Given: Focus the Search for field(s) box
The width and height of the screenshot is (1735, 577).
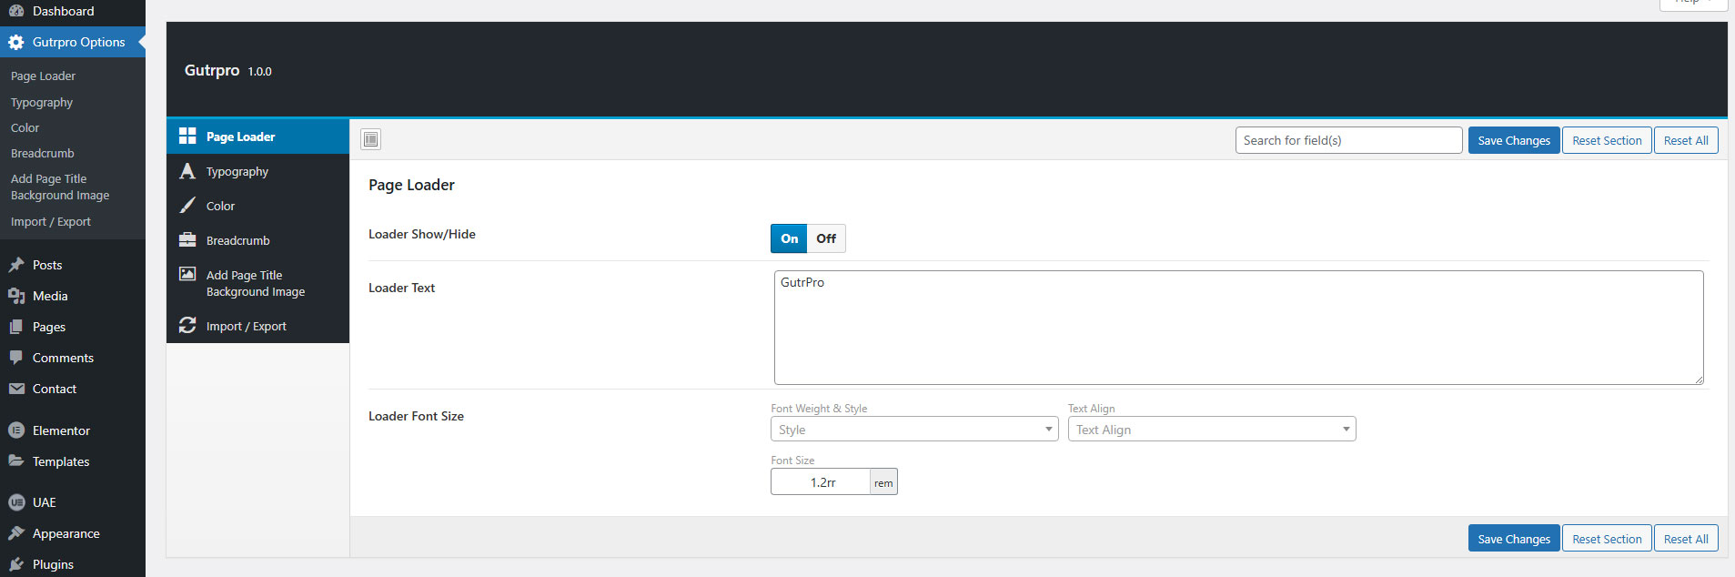Looking at the screenshot, I should tap(1347, 140).
